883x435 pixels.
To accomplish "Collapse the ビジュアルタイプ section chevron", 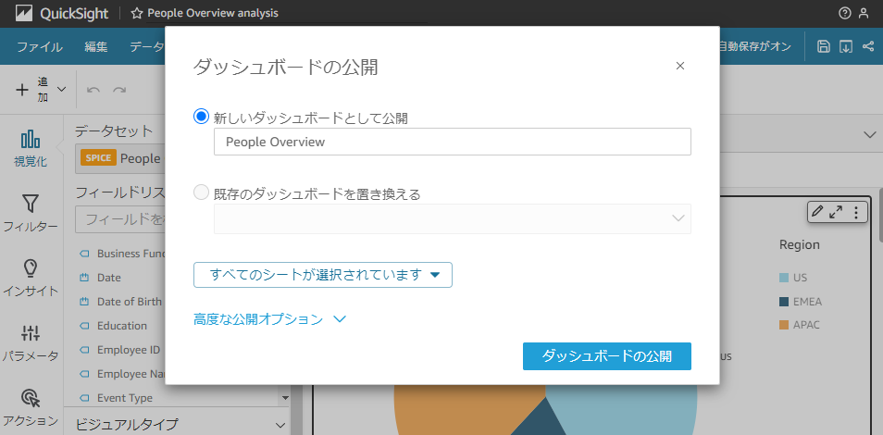I will (280, 425).
